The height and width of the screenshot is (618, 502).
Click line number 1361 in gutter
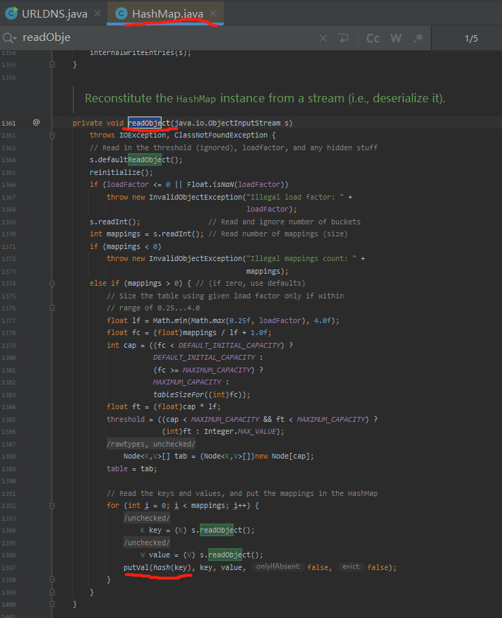click(8, 123)
